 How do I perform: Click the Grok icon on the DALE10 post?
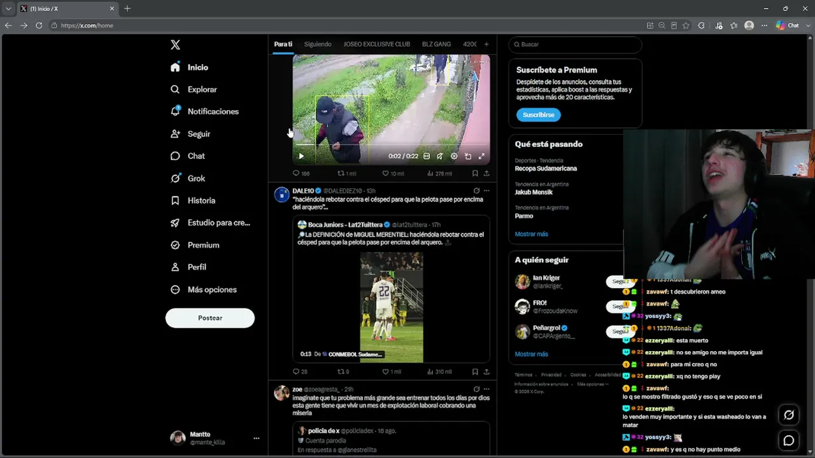(476, 191)
